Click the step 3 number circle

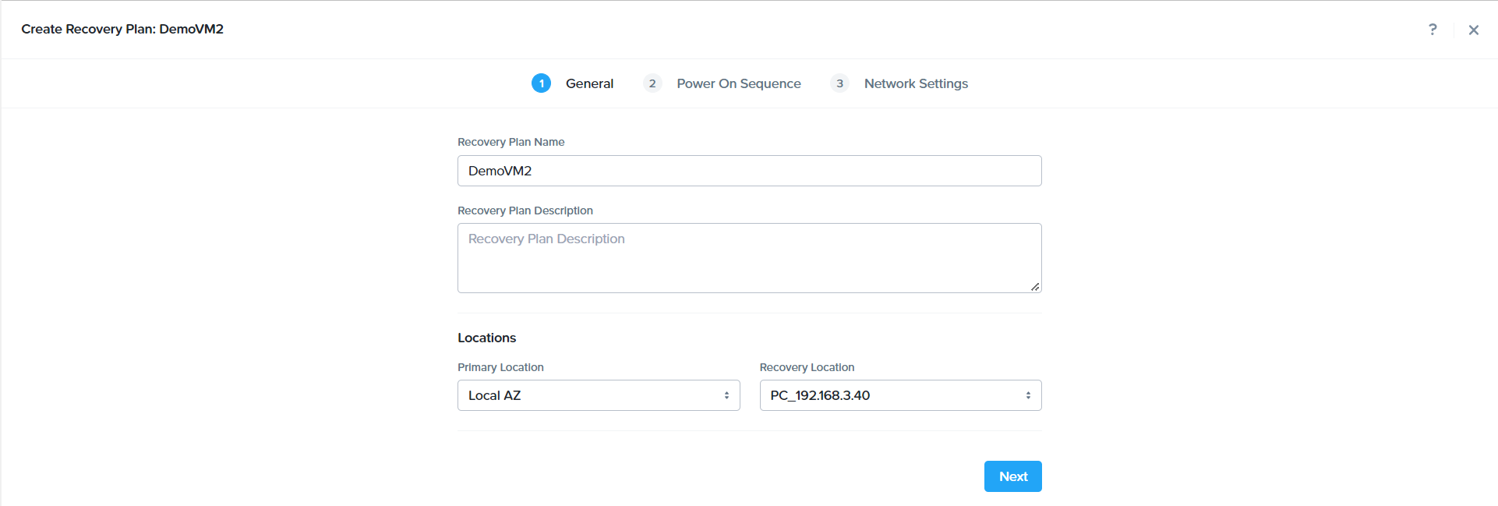tap(839, 83)
